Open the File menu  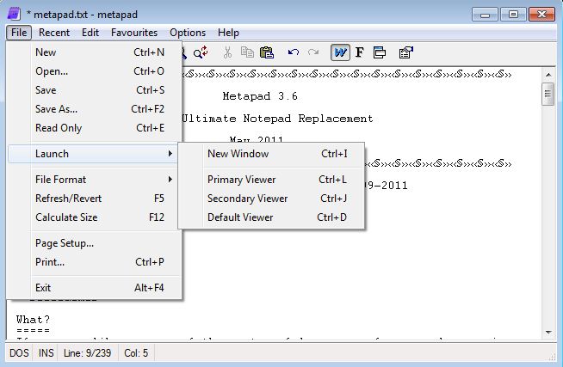point(19,33)
